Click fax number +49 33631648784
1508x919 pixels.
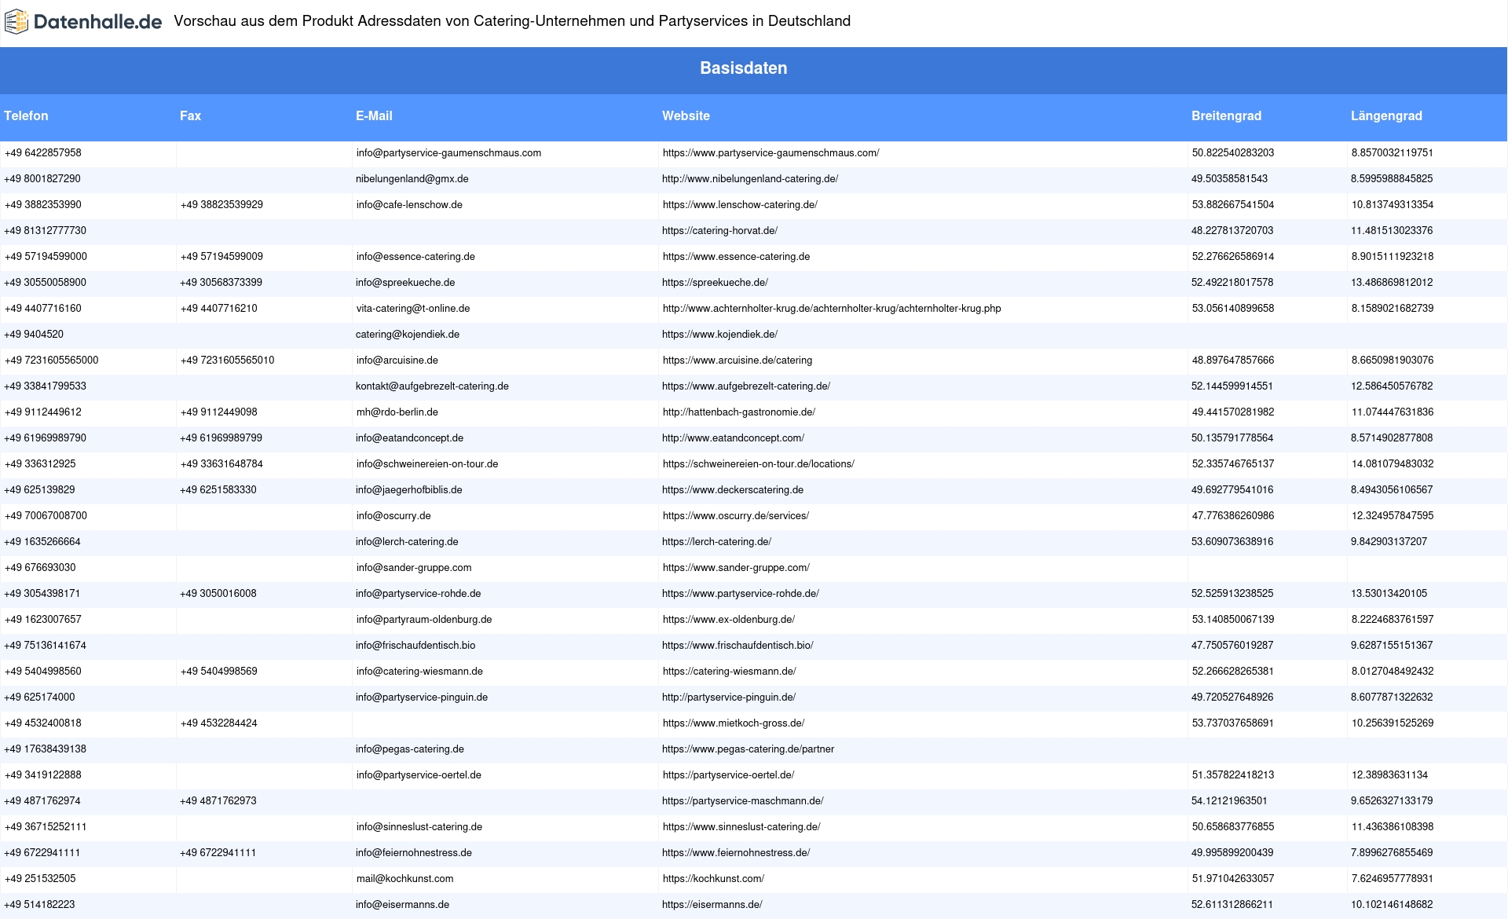[x=221, y=464]
